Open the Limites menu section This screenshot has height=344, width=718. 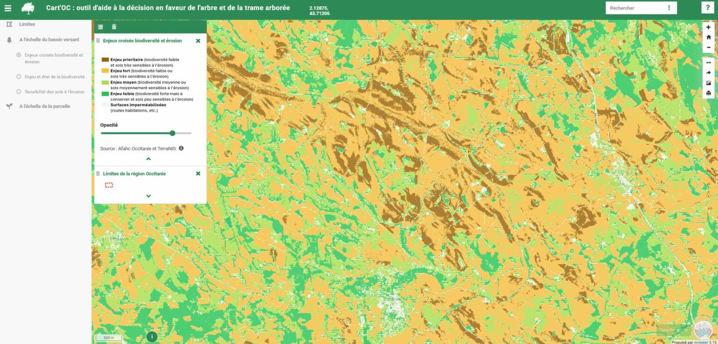27,24
